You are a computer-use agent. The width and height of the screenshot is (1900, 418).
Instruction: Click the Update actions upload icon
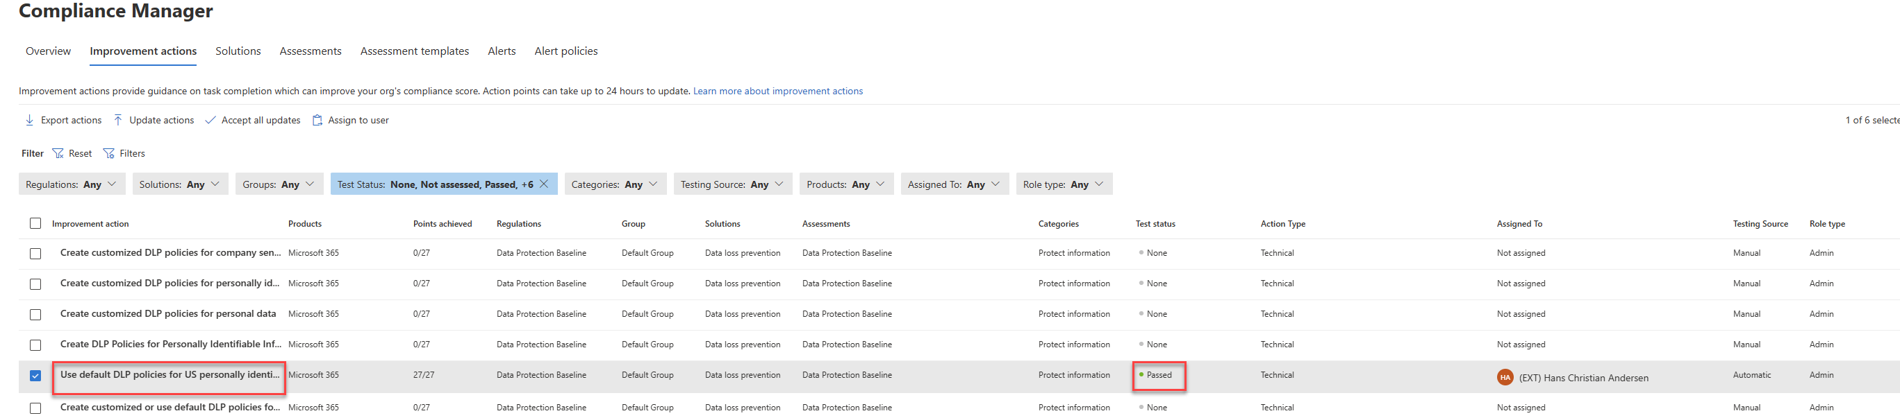coord(118,120)
